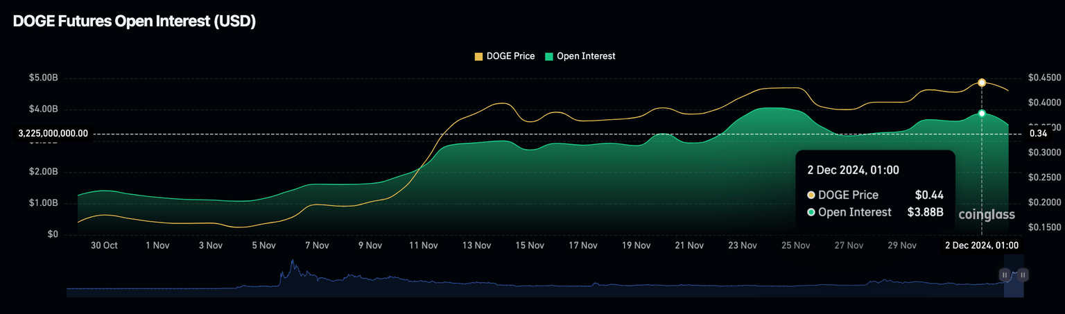The image size is (1065, 314).
Task: Click the highlighted Open Interest data point
Action: click(982, 113)
